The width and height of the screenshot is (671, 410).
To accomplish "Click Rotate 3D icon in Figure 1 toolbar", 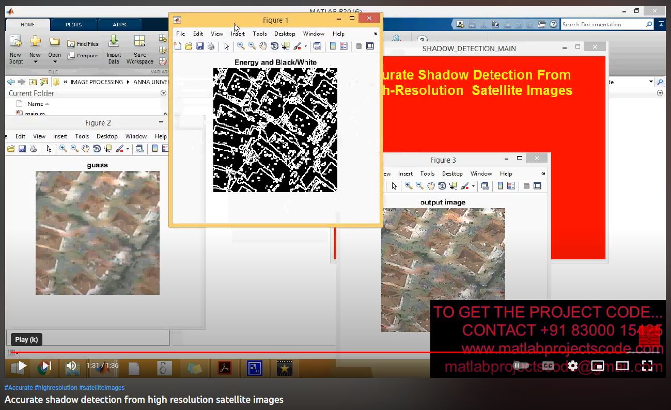I will (275, 46).
